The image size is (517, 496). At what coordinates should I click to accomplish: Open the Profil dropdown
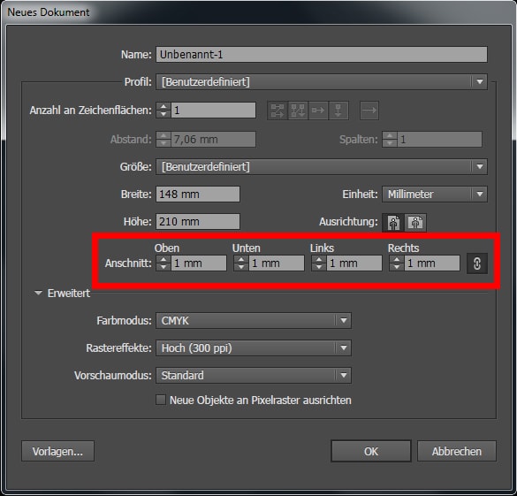(x=322, y=81)
